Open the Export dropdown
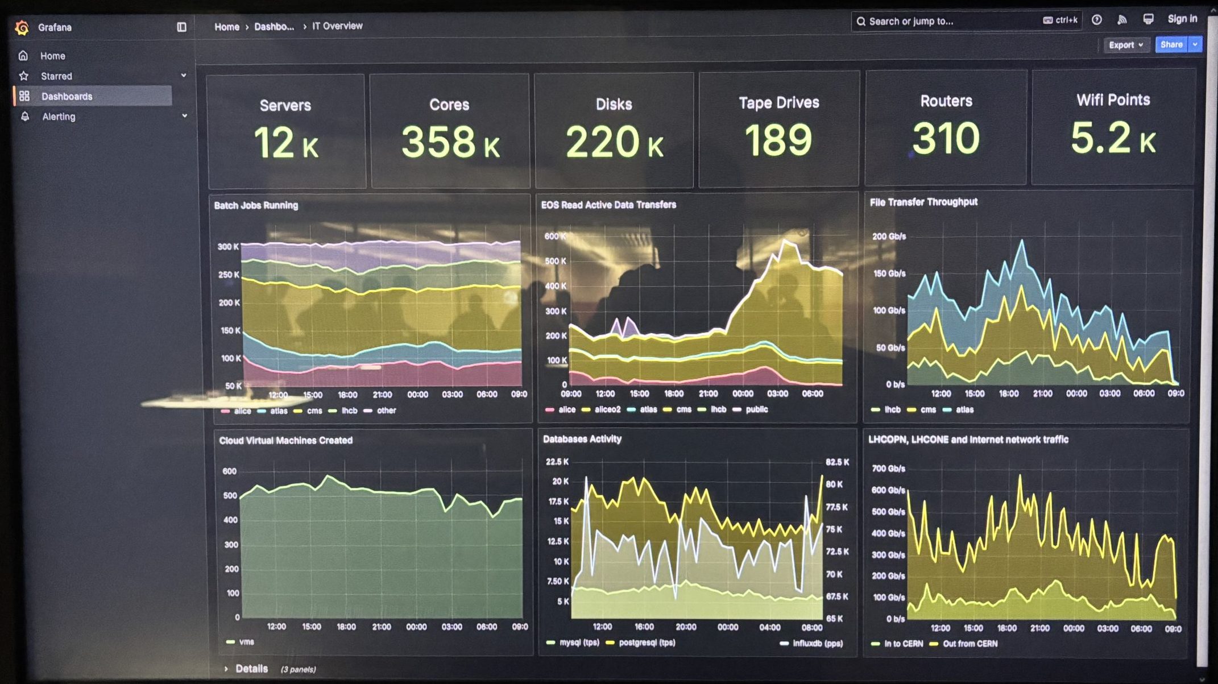1218x684 pixels. coord(1125,45)
